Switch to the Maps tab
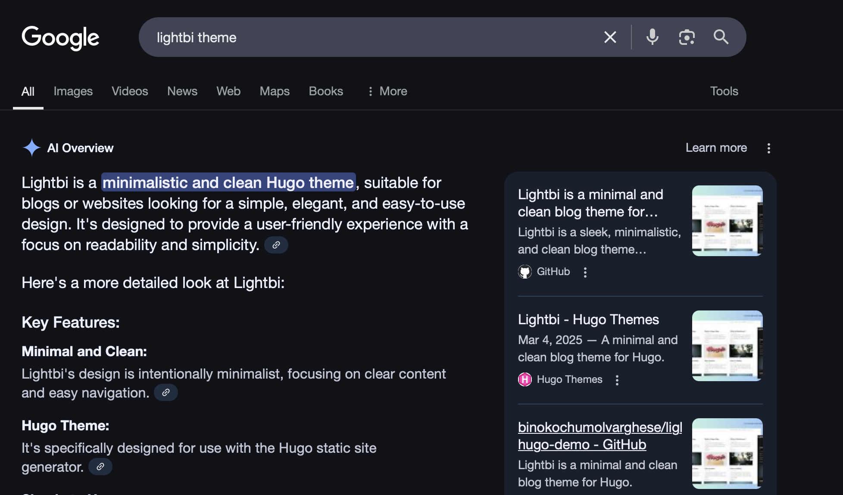Viewport: 843px width, 495px height. click(275, 91)
